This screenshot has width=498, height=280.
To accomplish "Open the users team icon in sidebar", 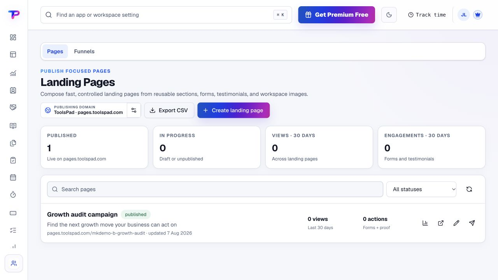I will [x=14, y=263].
